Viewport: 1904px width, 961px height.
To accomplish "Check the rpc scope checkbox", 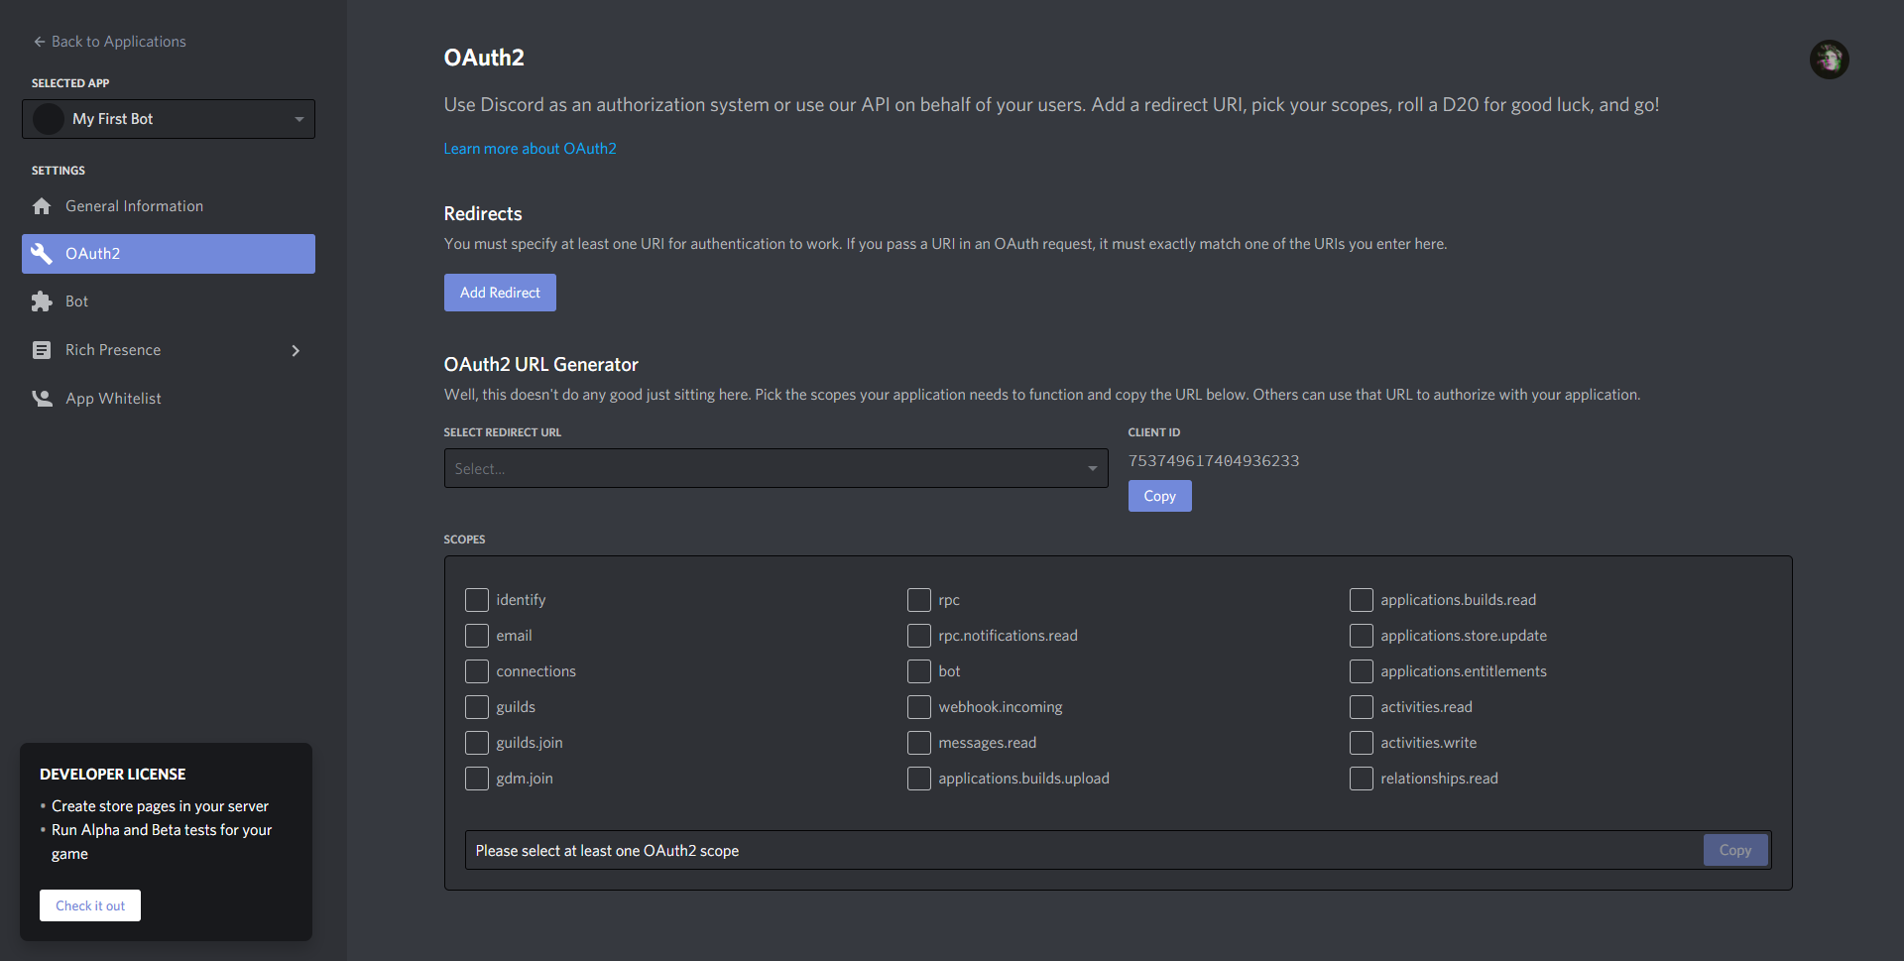I will click(x=919, y=600).
